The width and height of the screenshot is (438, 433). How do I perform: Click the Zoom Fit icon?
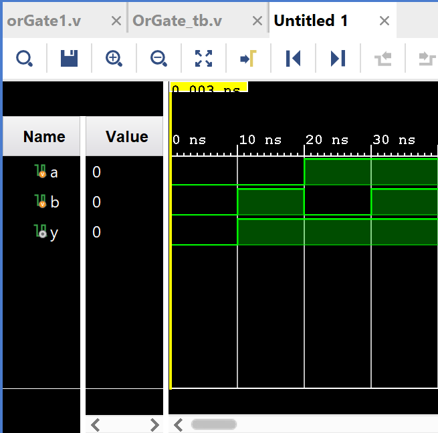point(203,59)
